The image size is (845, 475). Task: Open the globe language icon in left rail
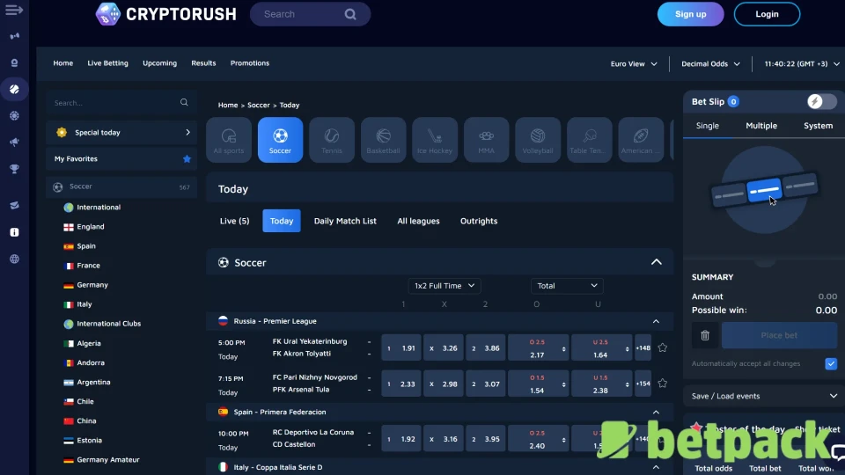click(15, 259)
